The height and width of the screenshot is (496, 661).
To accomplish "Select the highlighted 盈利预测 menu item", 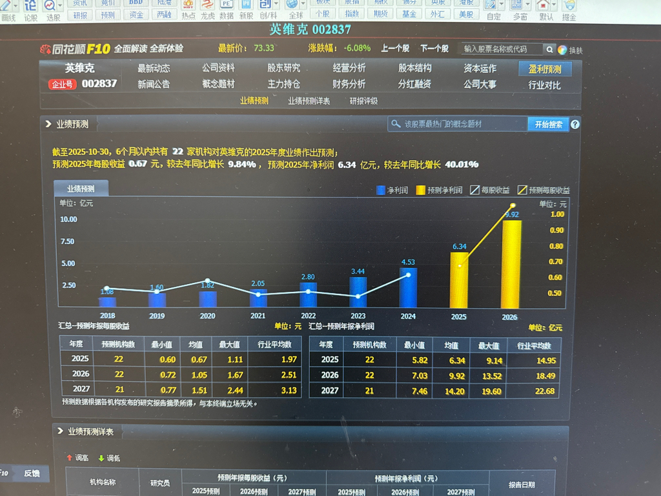I will [x=545, y=69].
